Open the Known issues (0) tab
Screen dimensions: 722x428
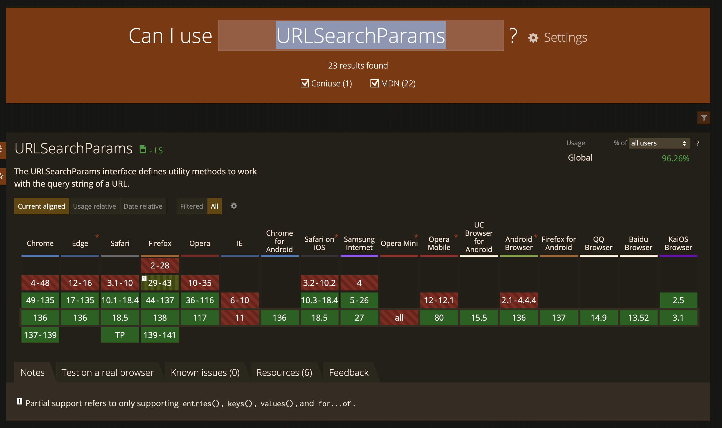[x=205, y=372]
